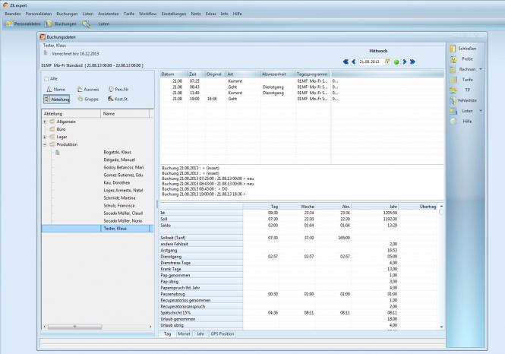
Task: Open Hilfe in the right sidebar
Action: point(467,121)
